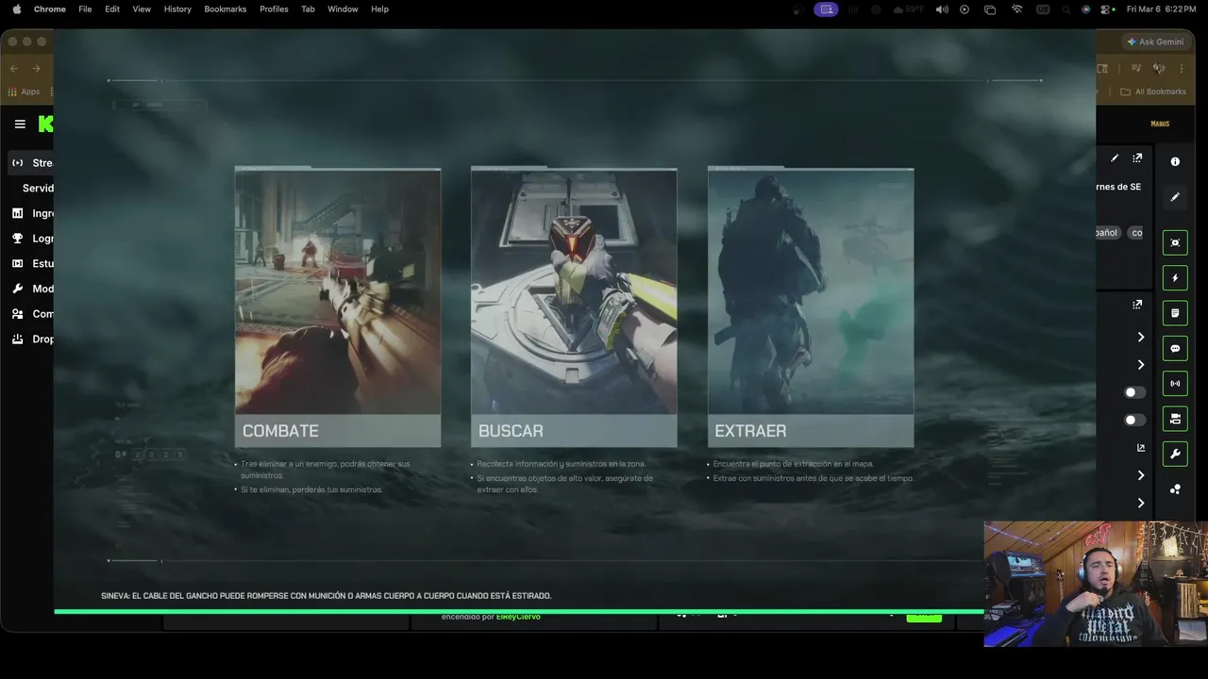Select the EXTRAER tutorial card
This screenshot has width=1208, height=679.
point(811,307)
